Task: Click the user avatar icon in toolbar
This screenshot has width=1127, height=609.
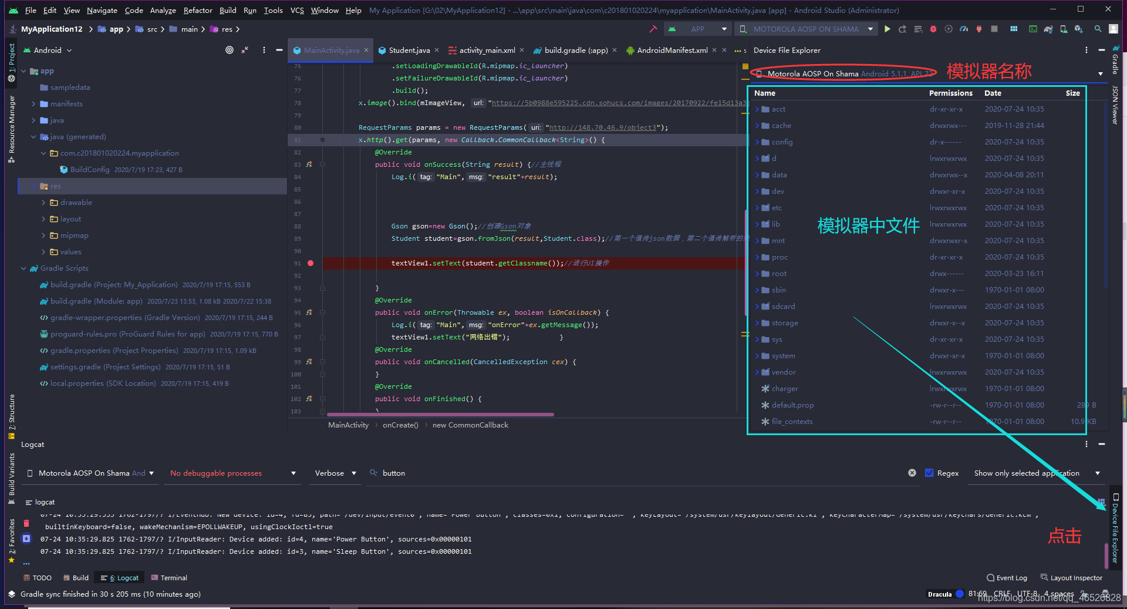Action: (x=1113, y=29)
